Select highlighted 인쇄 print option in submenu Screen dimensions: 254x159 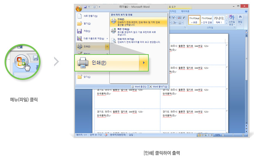(139, 22)
